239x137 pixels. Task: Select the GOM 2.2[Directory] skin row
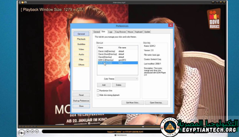click(117, 60)
